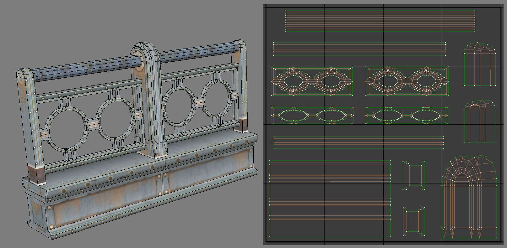Select the lower-right plain double-oval UV island
The image size is (507, 248).
[407, 116]
